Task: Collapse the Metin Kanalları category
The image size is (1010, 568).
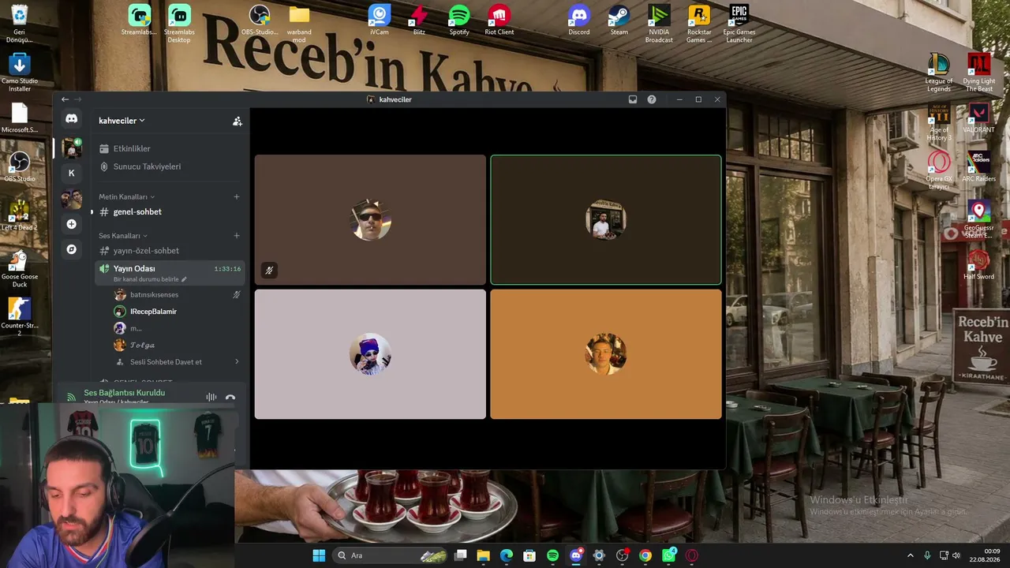Action: pyautogui.click(x=126, y=196)
